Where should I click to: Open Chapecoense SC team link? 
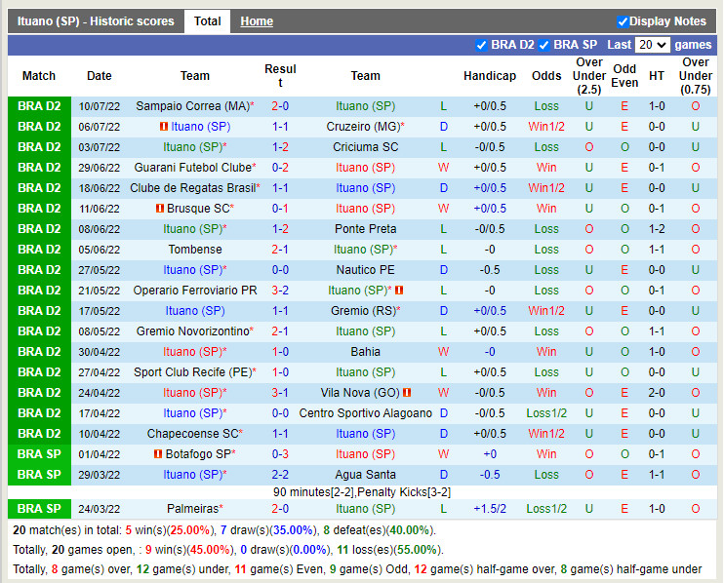coord(192,434)
